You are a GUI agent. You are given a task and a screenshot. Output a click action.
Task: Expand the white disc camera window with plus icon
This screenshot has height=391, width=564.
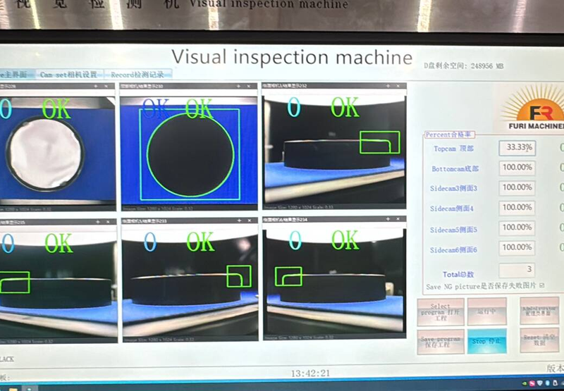click(96, 86)
